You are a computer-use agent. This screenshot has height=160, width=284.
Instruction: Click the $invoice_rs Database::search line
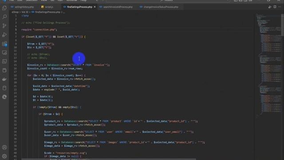click(68, 65)
